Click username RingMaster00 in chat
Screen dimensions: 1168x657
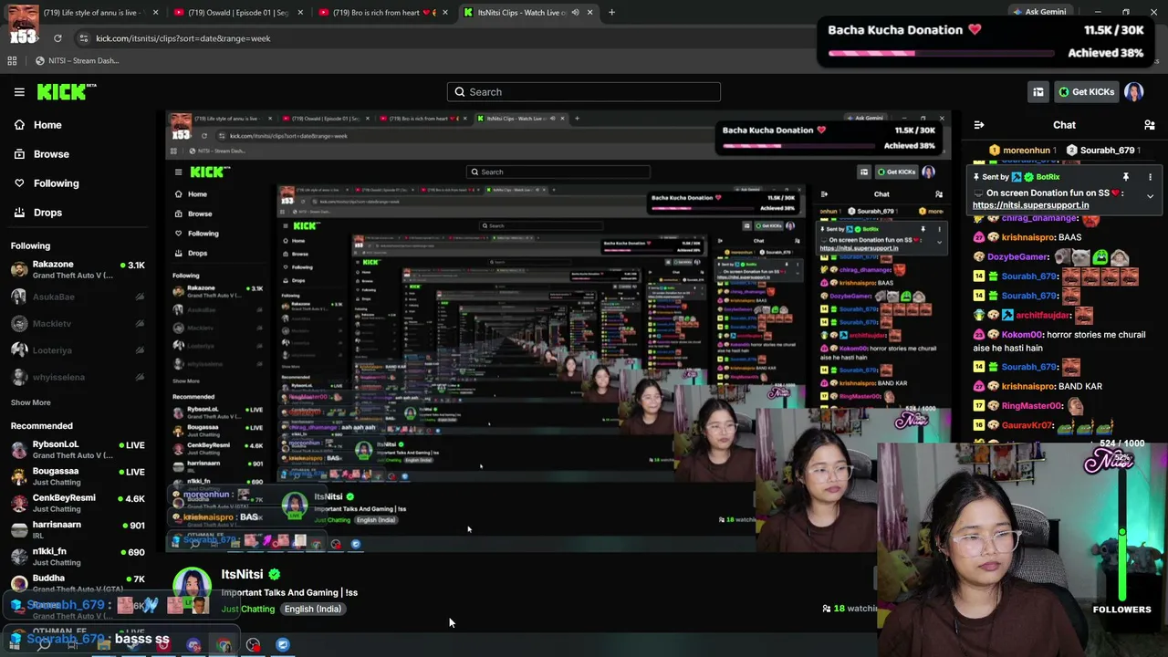(1033, 406)
